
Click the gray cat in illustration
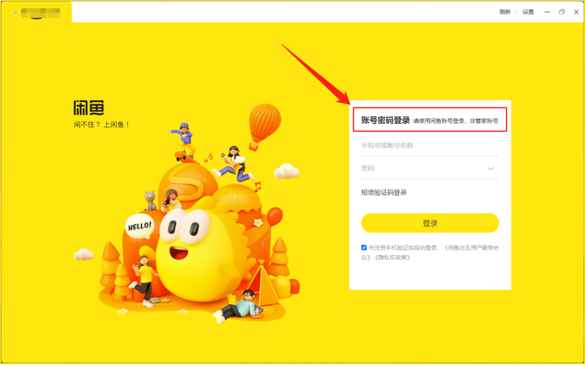coord(150,200)
